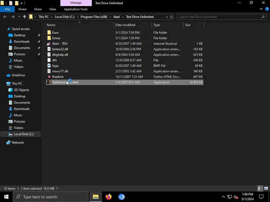Select Local Disk (C:) in the sidebar
Viewport: 270px width, 202px height.
23,134
